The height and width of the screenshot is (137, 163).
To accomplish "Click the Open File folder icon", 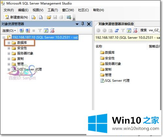I will pos(49,17).
